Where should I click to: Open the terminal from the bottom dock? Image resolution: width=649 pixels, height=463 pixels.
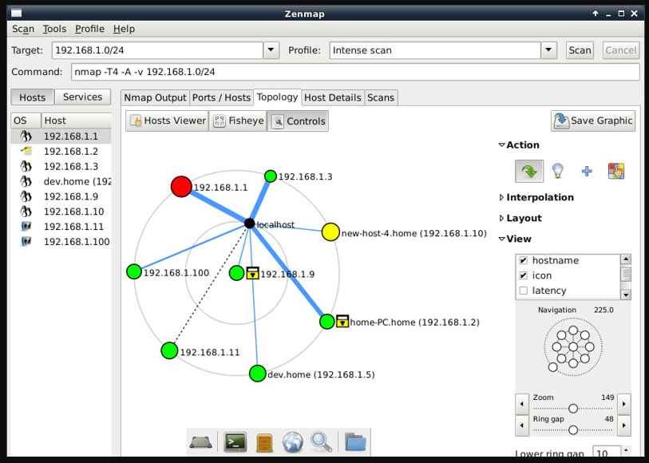coord(235,442)
